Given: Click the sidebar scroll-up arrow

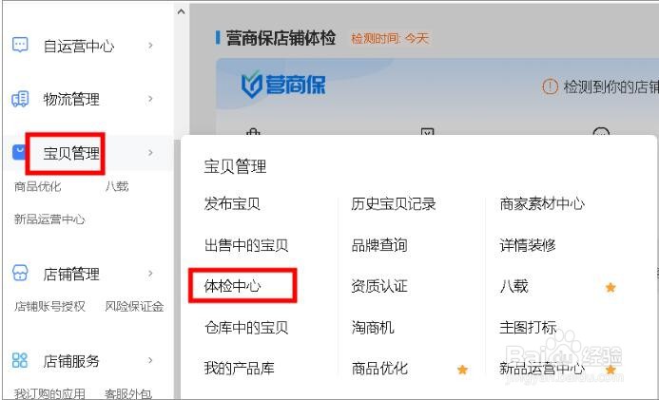Looking at the screenshot, I should [x=181, y=11].
